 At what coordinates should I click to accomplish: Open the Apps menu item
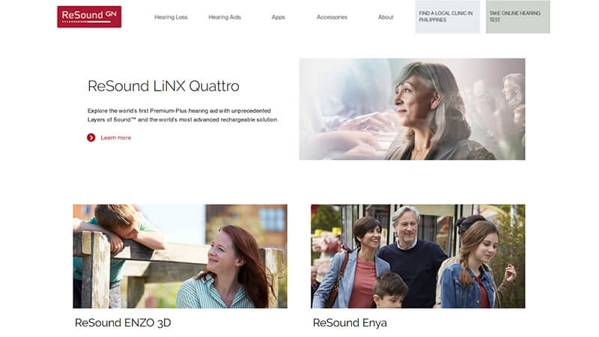pos(278,17)
